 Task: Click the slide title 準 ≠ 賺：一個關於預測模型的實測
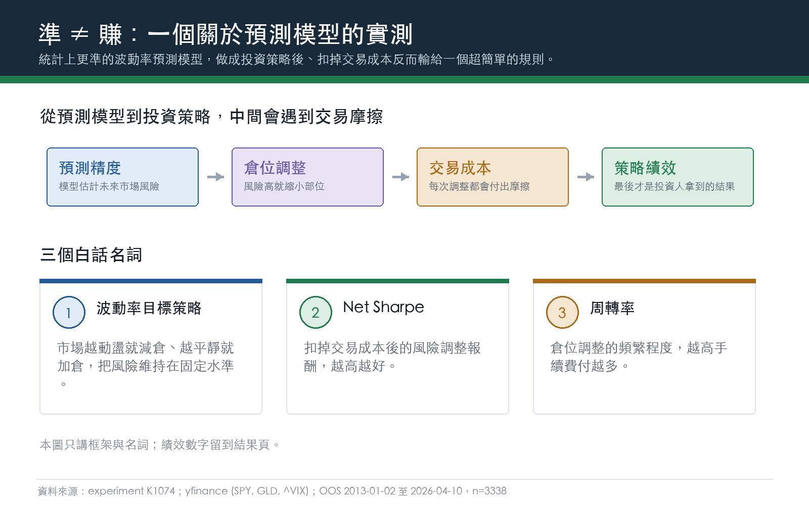click(x=226, y=34)
